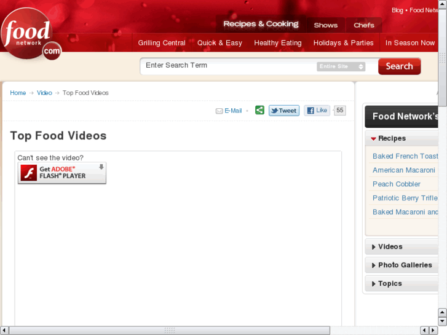Expand the Videos section
This screenshot has height=335, width=447.
tap(401, 246)
